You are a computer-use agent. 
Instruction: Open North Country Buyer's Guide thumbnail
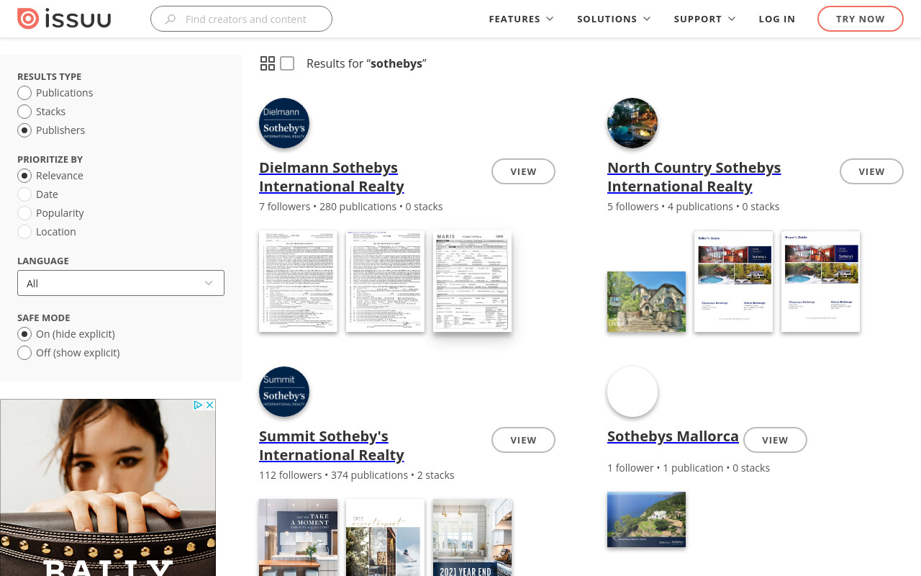(820, 282)
